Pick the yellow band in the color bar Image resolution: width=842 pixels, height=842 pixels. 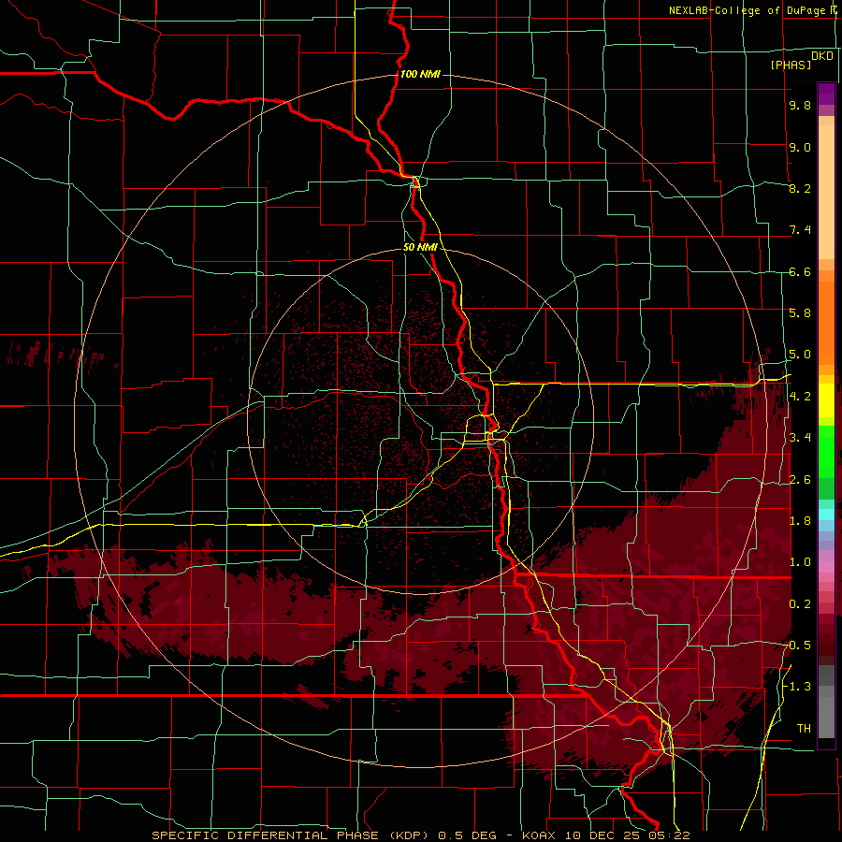pos(826,400)
